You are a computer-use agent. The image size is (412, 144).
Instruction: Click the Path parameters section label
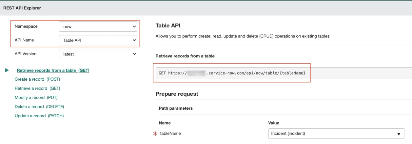(x=176, y=108)
